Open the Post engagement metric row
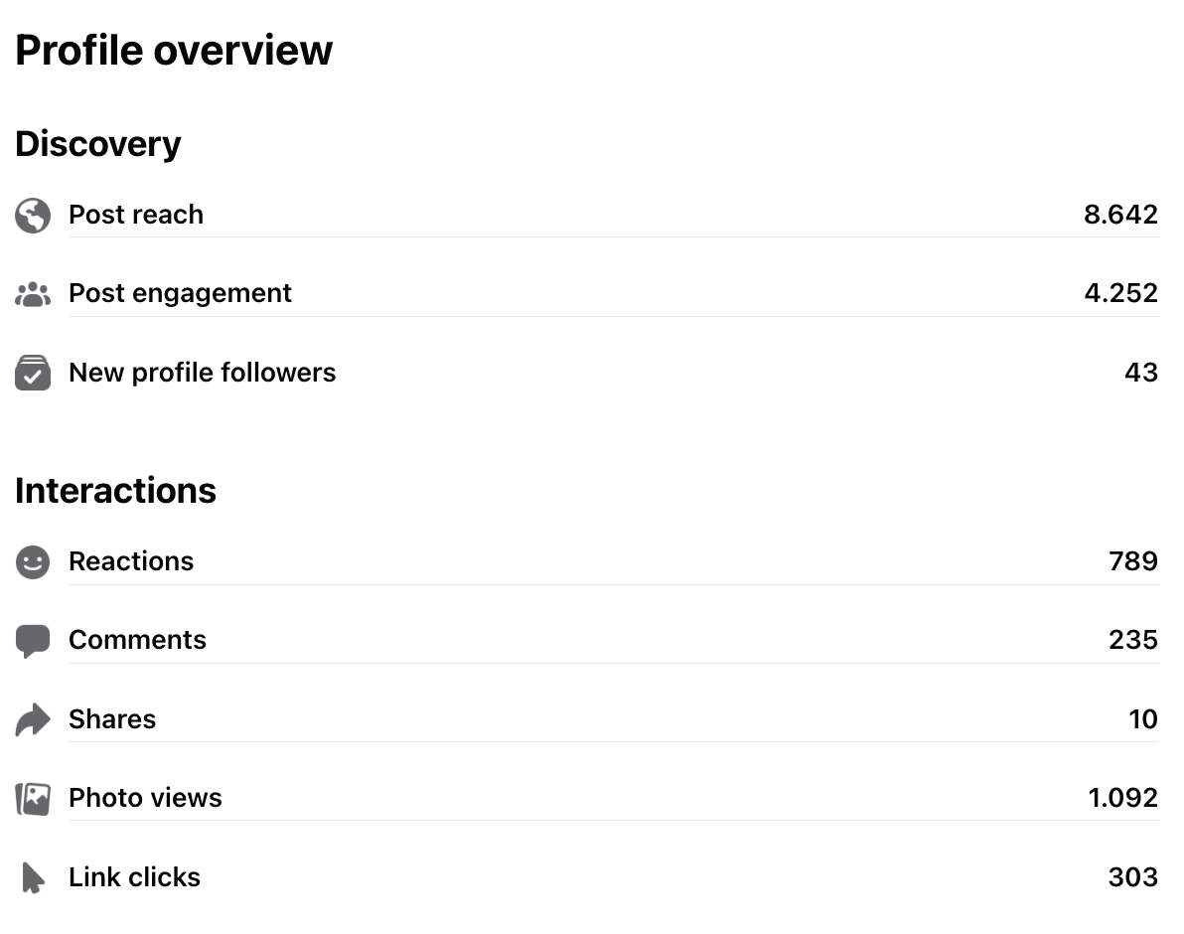The image size is (1184, 934). (x=586, y=294)
